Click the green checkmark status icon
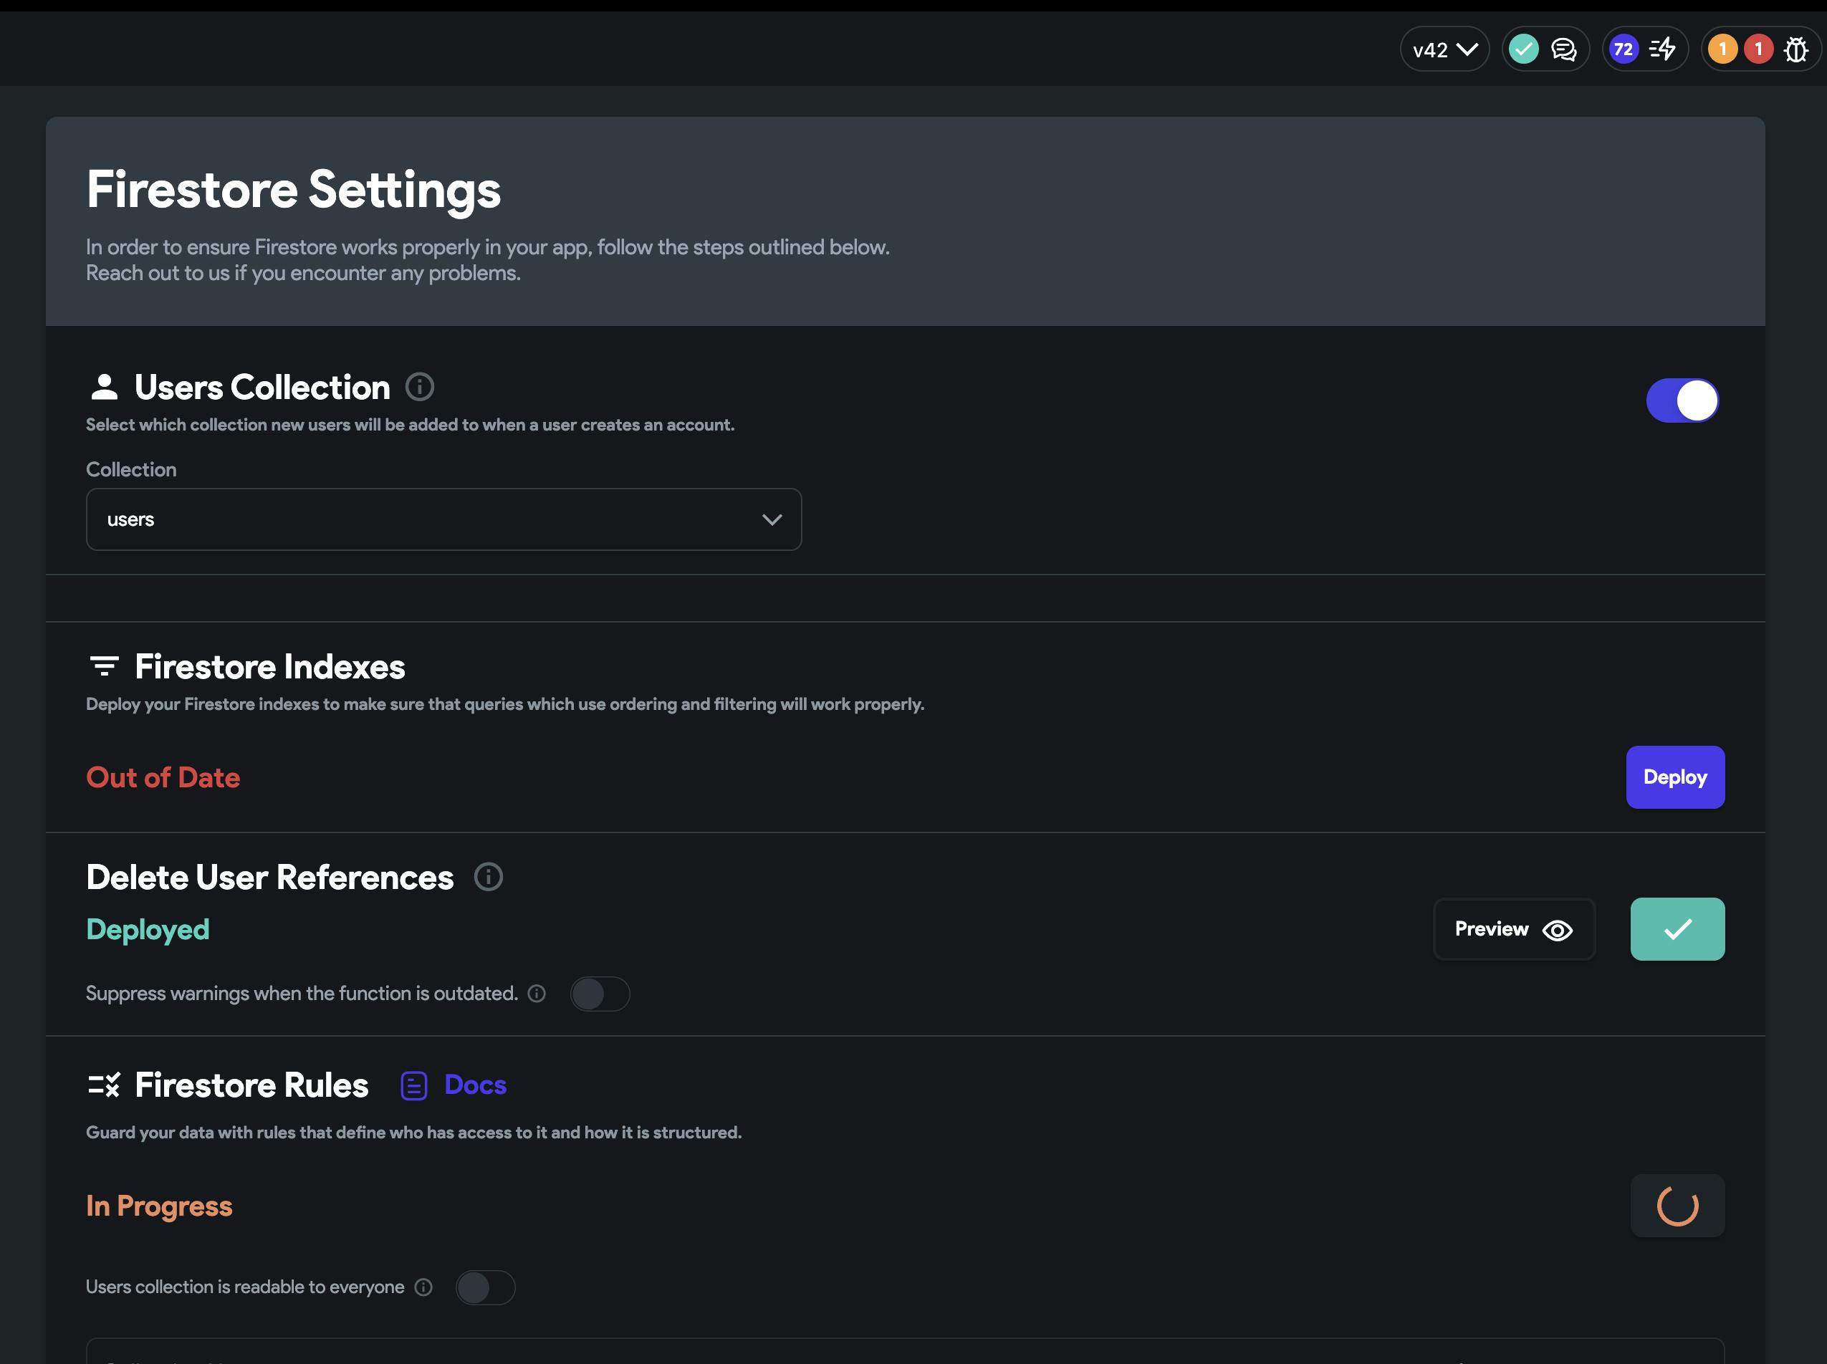 1523,49
